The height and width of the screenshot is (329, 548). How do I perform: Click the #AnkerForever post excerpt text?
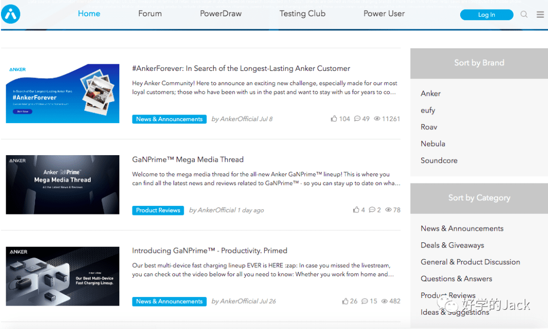pos(264,88)
